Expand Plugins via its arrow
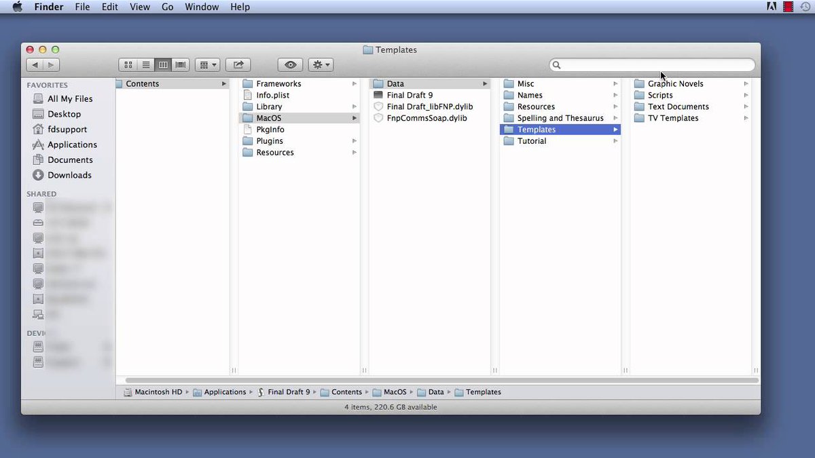The width and height of the screenshot is (815, 458). click(x=355, y=141)
